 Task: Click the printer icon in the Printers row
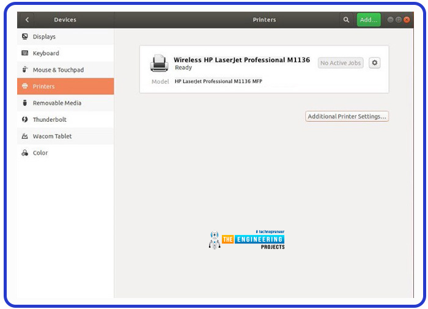(25, 86)
